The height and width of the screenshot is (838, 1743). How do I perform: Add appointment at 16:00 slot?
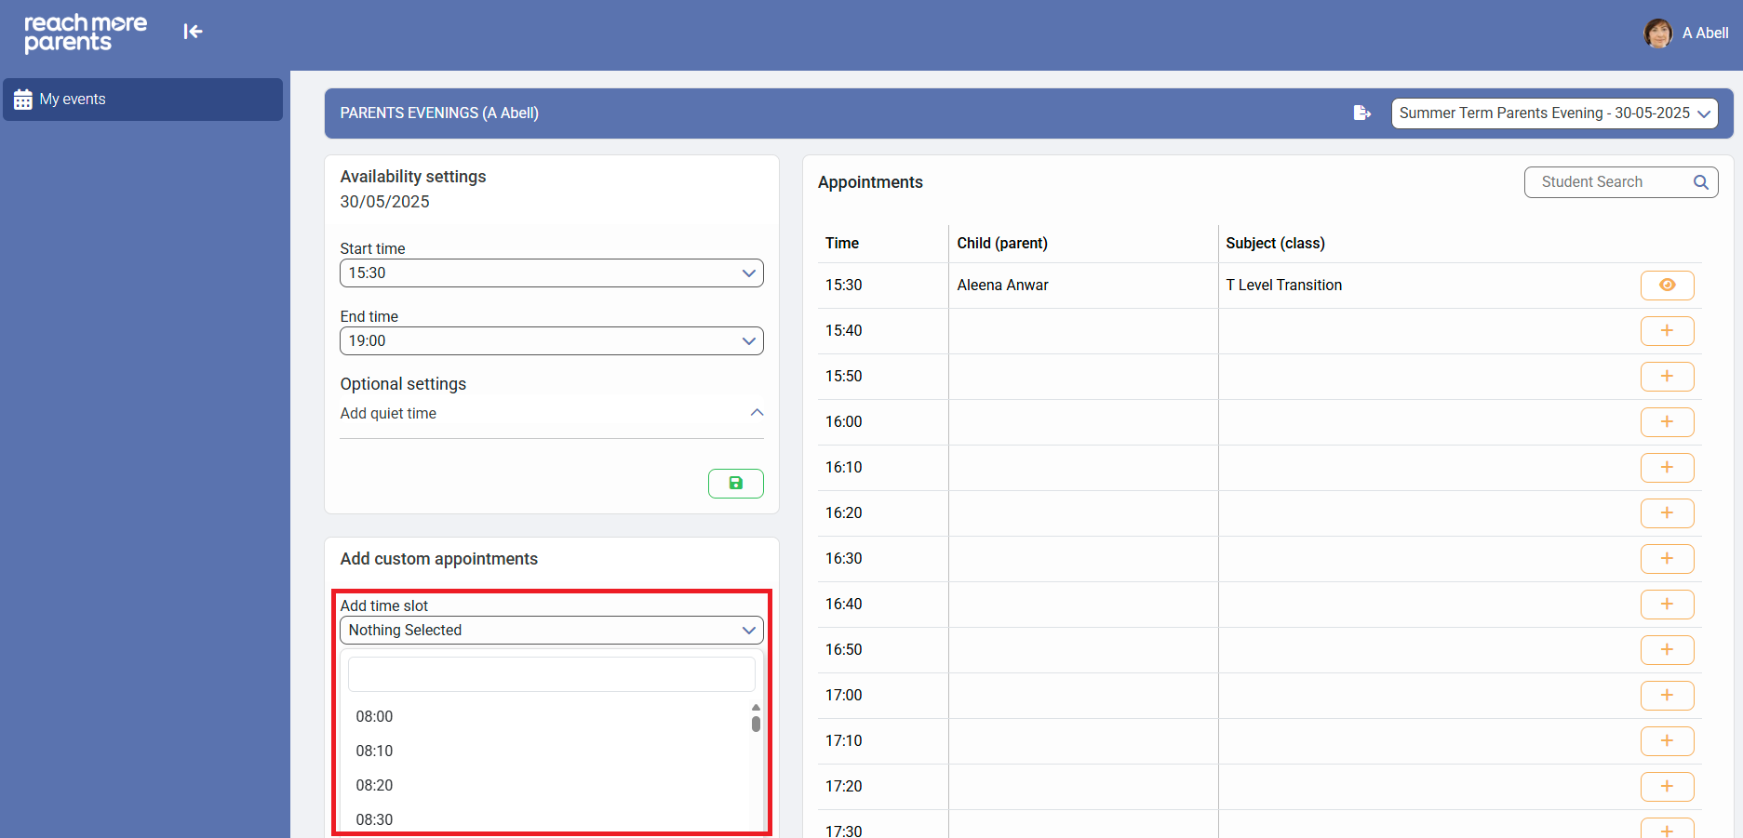click(1667, 422)
